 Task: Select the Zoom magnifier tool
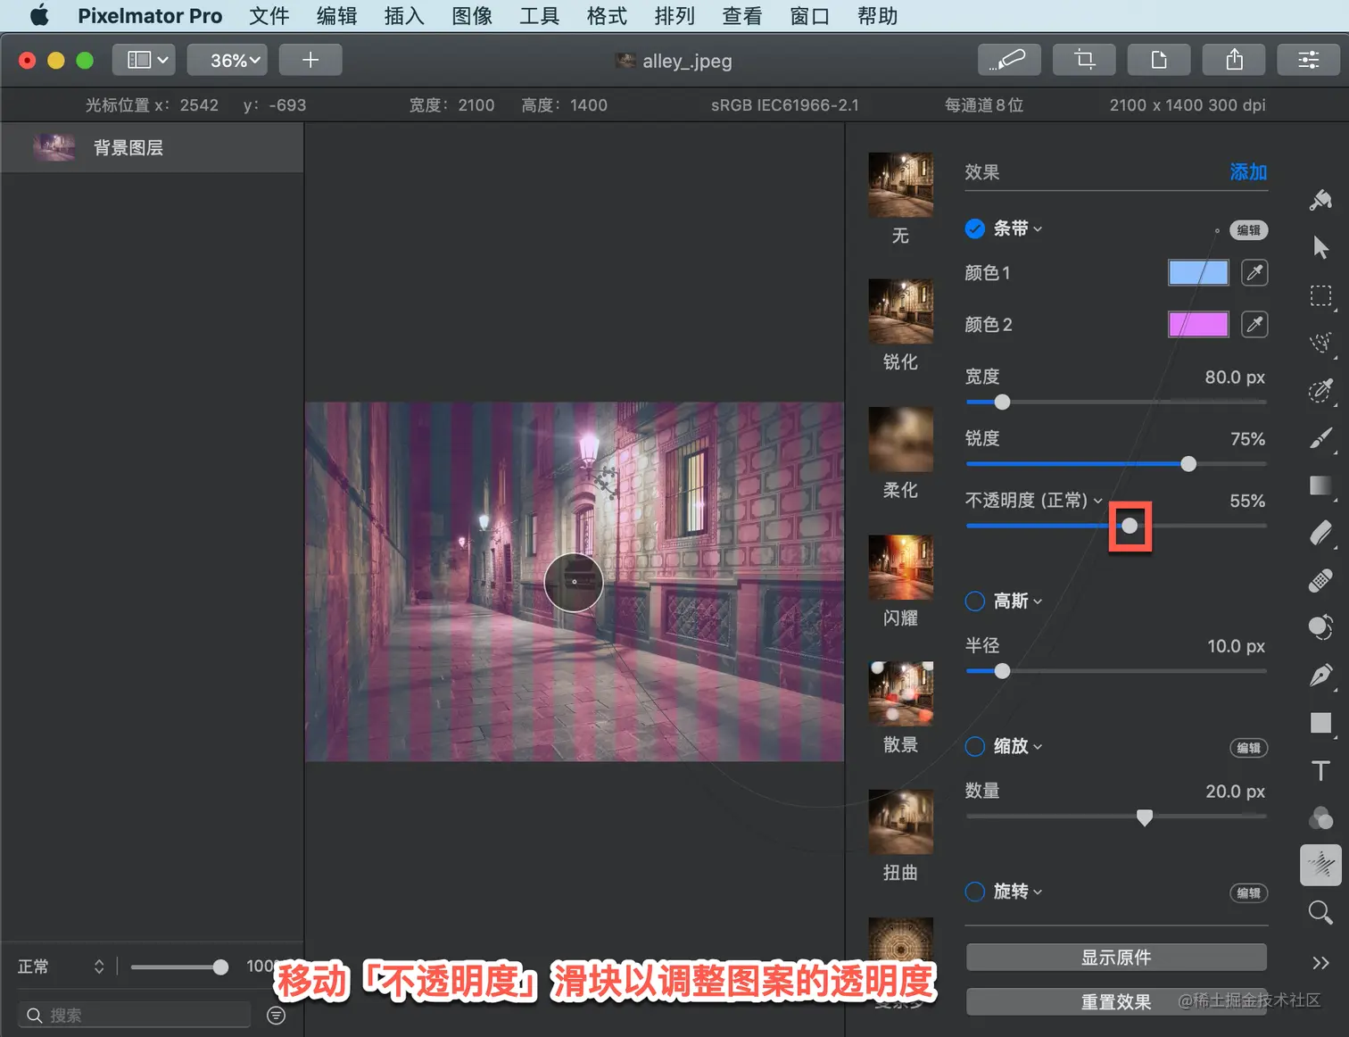click(1320, 912)
